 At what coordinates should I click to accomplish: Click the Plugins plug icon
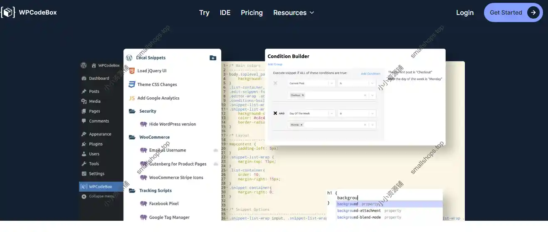84,144
